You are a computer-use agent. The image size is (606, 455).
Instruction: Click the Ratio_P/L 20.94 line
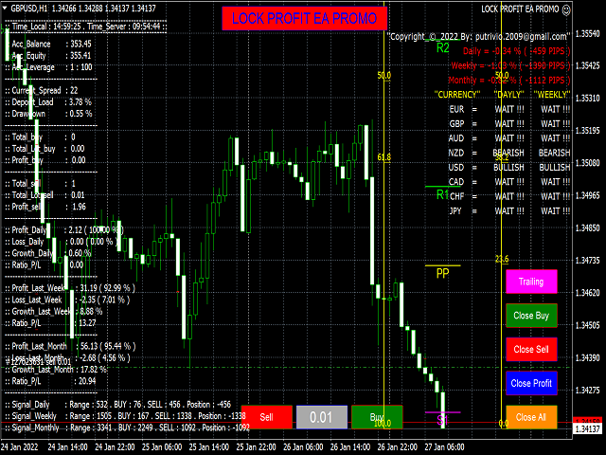[50, 381]
